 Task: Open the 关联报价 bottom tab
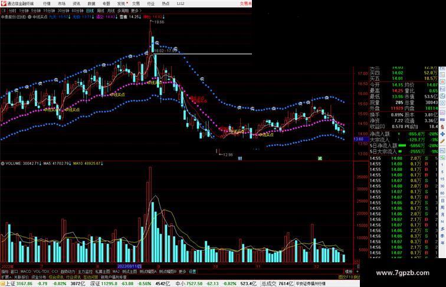(21, 277)
